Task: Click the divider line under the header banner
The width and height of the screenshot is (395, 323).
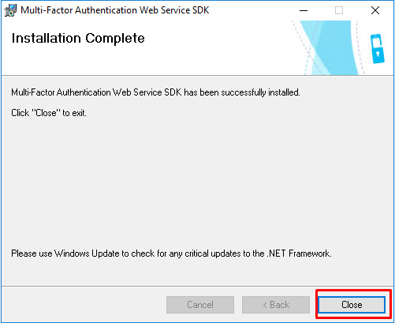Action: pos(197,76)
